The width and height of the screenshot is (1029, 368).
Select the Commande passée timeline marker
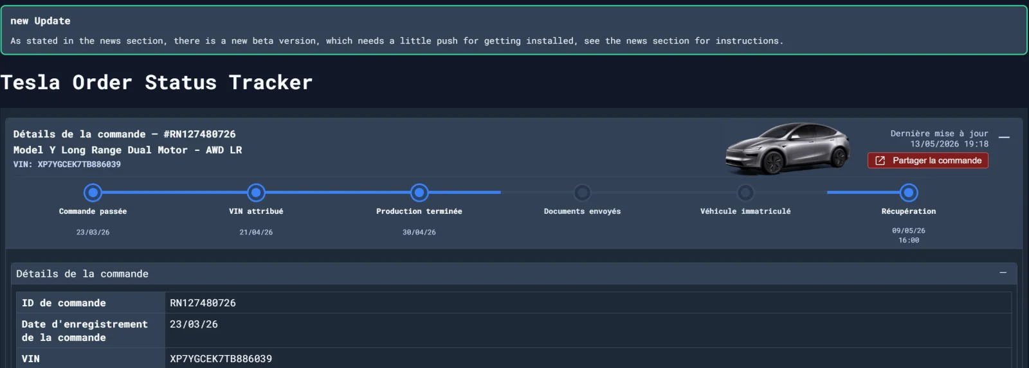[x=93, y=192]
